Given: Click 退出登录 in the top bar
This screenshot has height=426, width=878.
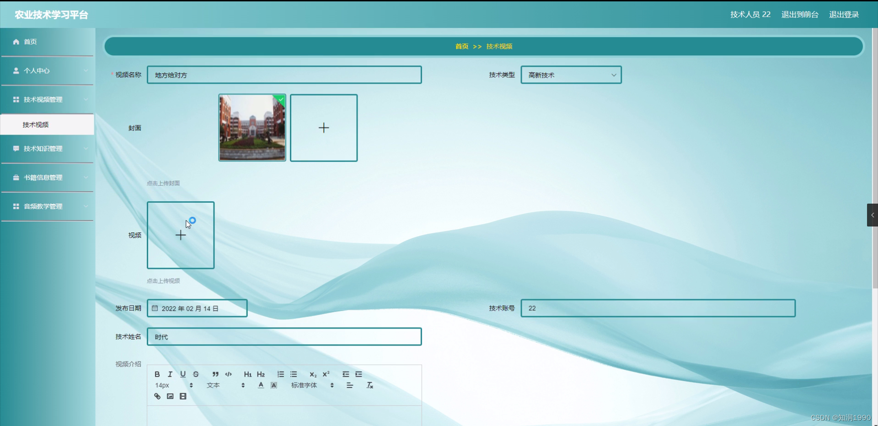Looking at the screenshot, I should coord(844,14).
